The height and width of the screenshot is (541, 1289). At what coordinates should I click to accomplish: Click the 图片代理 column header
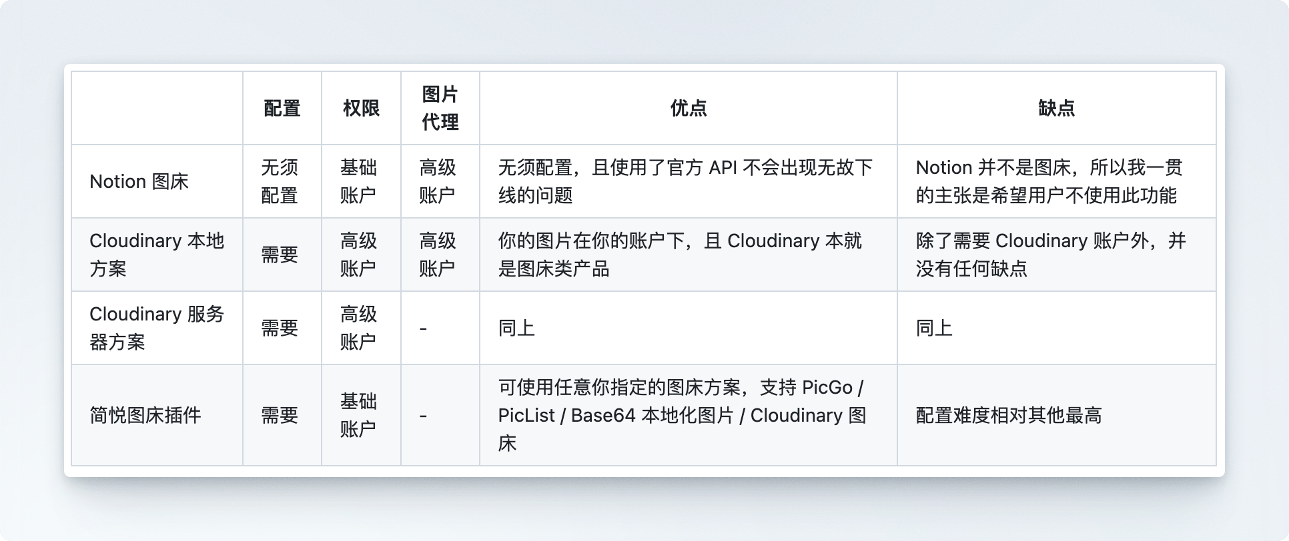pyautogui.click(x=440, y=108)
